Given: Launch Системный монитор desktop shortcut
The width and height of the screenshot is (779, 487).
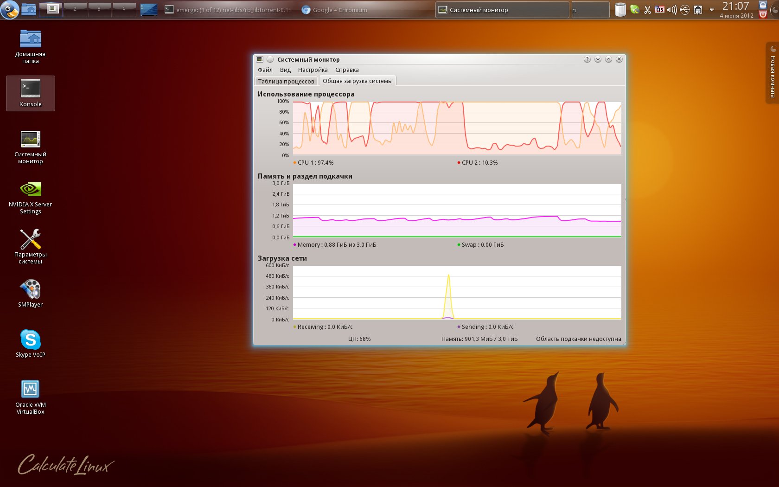Looking at the screenshot, I should [x=31, y=147].
